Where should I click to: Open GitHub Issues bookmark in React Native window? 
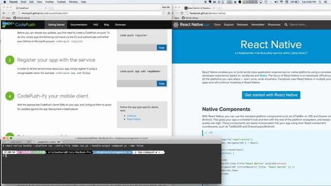click(x=190, y=18)
